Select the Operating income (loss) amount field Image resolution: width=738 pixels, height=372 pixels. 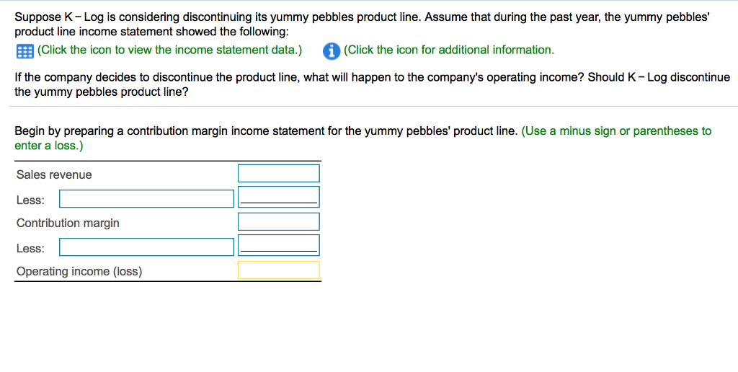pos(279,270)
